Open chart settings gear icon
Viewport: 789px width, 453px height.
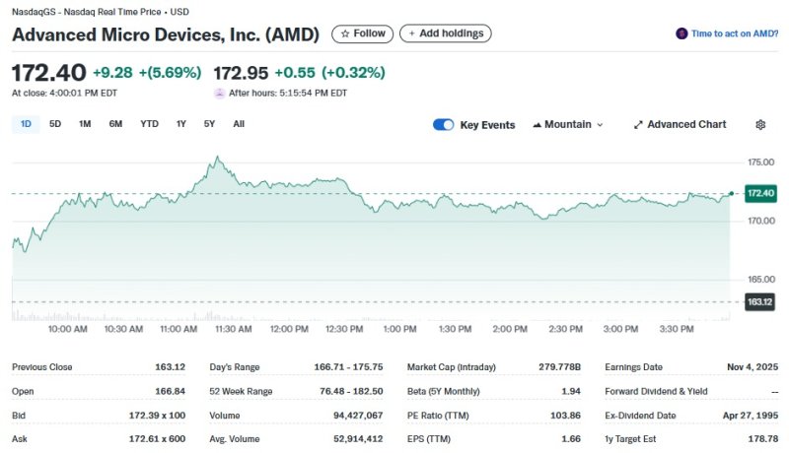760,125
